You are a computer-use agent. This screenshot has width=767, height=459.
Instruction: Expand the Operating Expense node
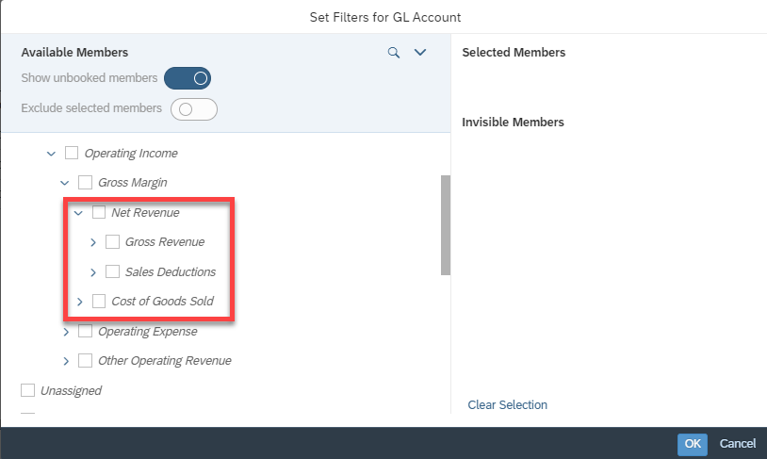point(66,332)
